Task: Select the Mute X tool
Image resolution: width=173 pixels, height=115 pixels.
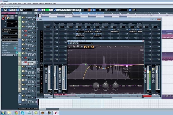Action: [68, 10]
